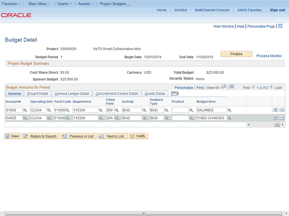Show next row using arrow icon
Viewport: 289px width, 216px height.
tap(271, 87)
